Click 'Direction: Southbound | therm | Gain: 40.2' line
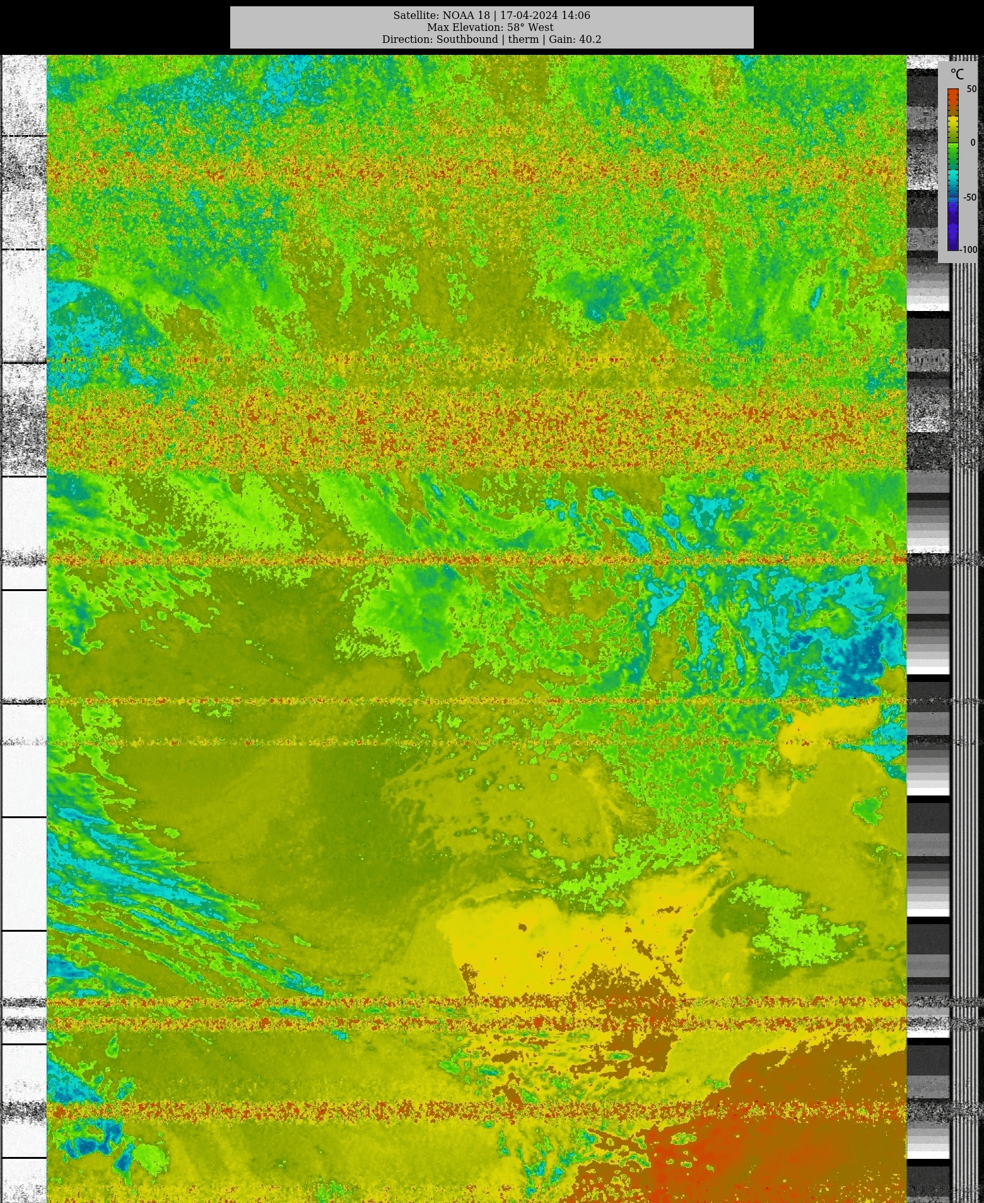Viewport: 984px width, 1203px height. (x=491, y=39)
